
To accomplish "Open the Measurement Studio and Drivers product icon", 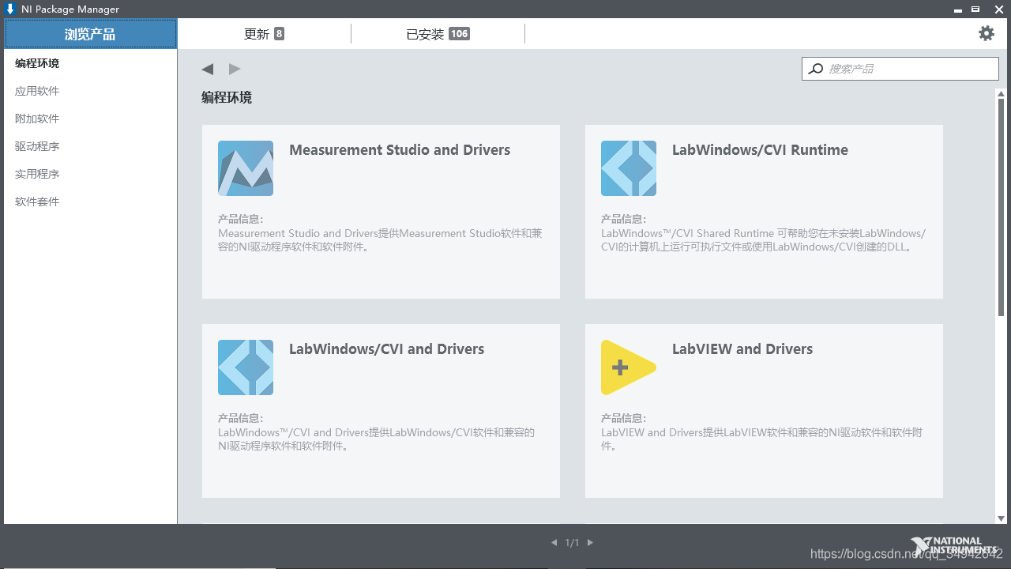I will (245, 168).
